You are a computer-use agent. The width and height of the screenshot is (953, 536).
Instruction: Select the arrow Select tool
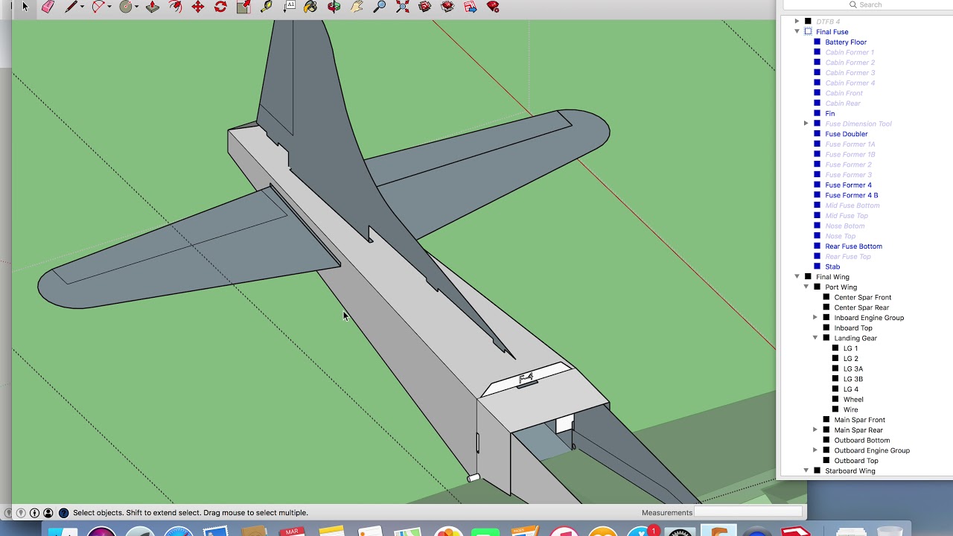pos(25,7)
